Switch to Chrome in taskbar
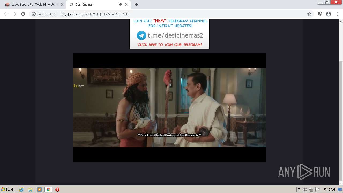Viewport: 343px width, 193px height. pos(48,190)
